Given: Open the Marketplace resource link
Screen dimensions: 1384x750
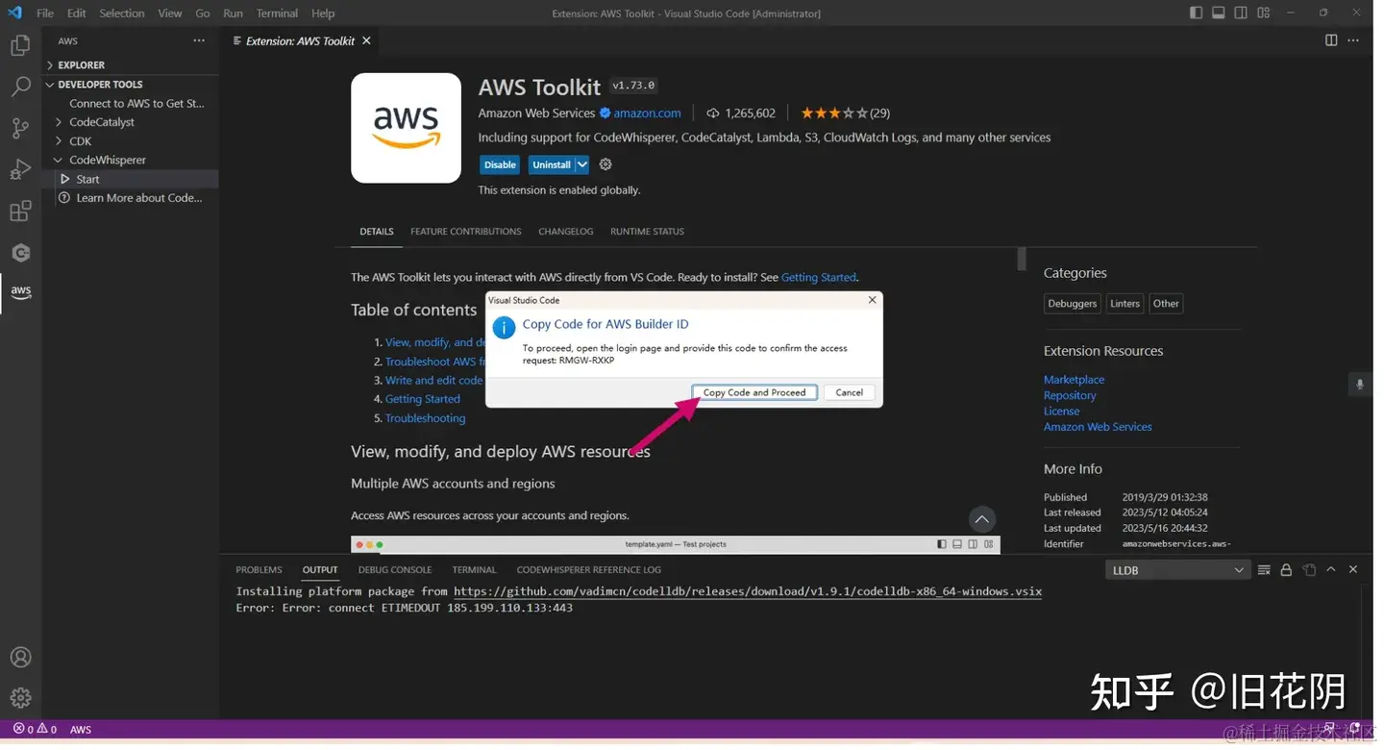Looking at the screenshot, I should point(1075,380).
